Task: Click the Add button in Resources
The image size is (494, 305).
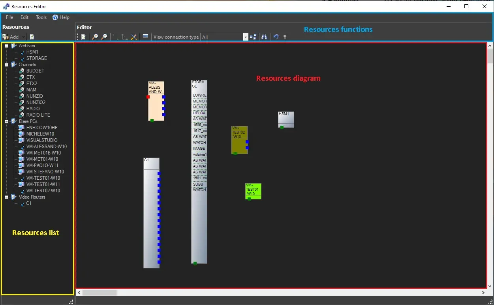Action: coord(11,37)
